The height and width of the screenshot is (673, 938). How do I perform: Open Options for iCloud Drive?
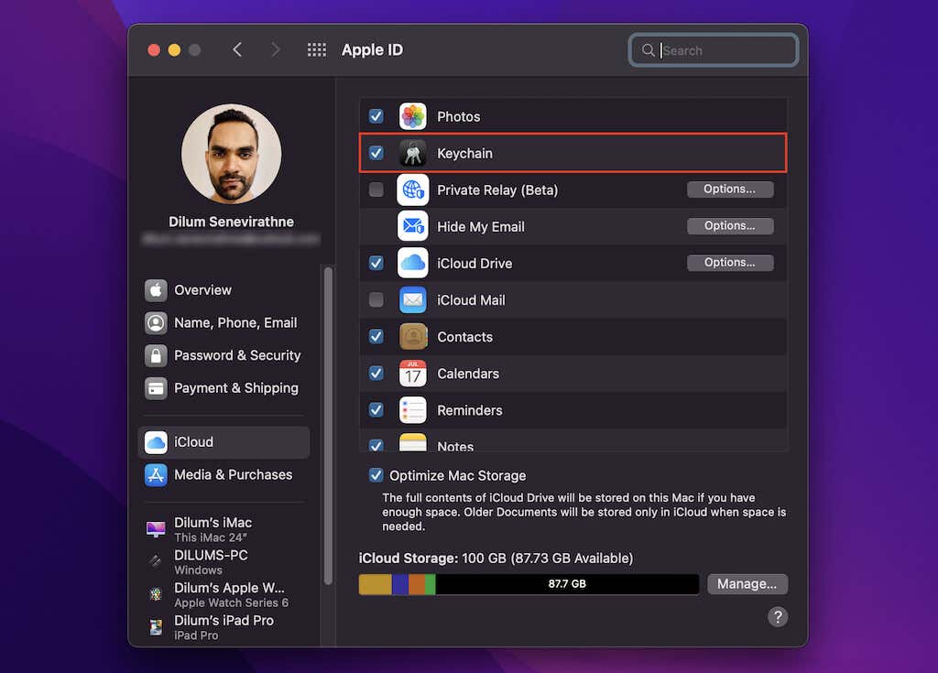[730, 263]
